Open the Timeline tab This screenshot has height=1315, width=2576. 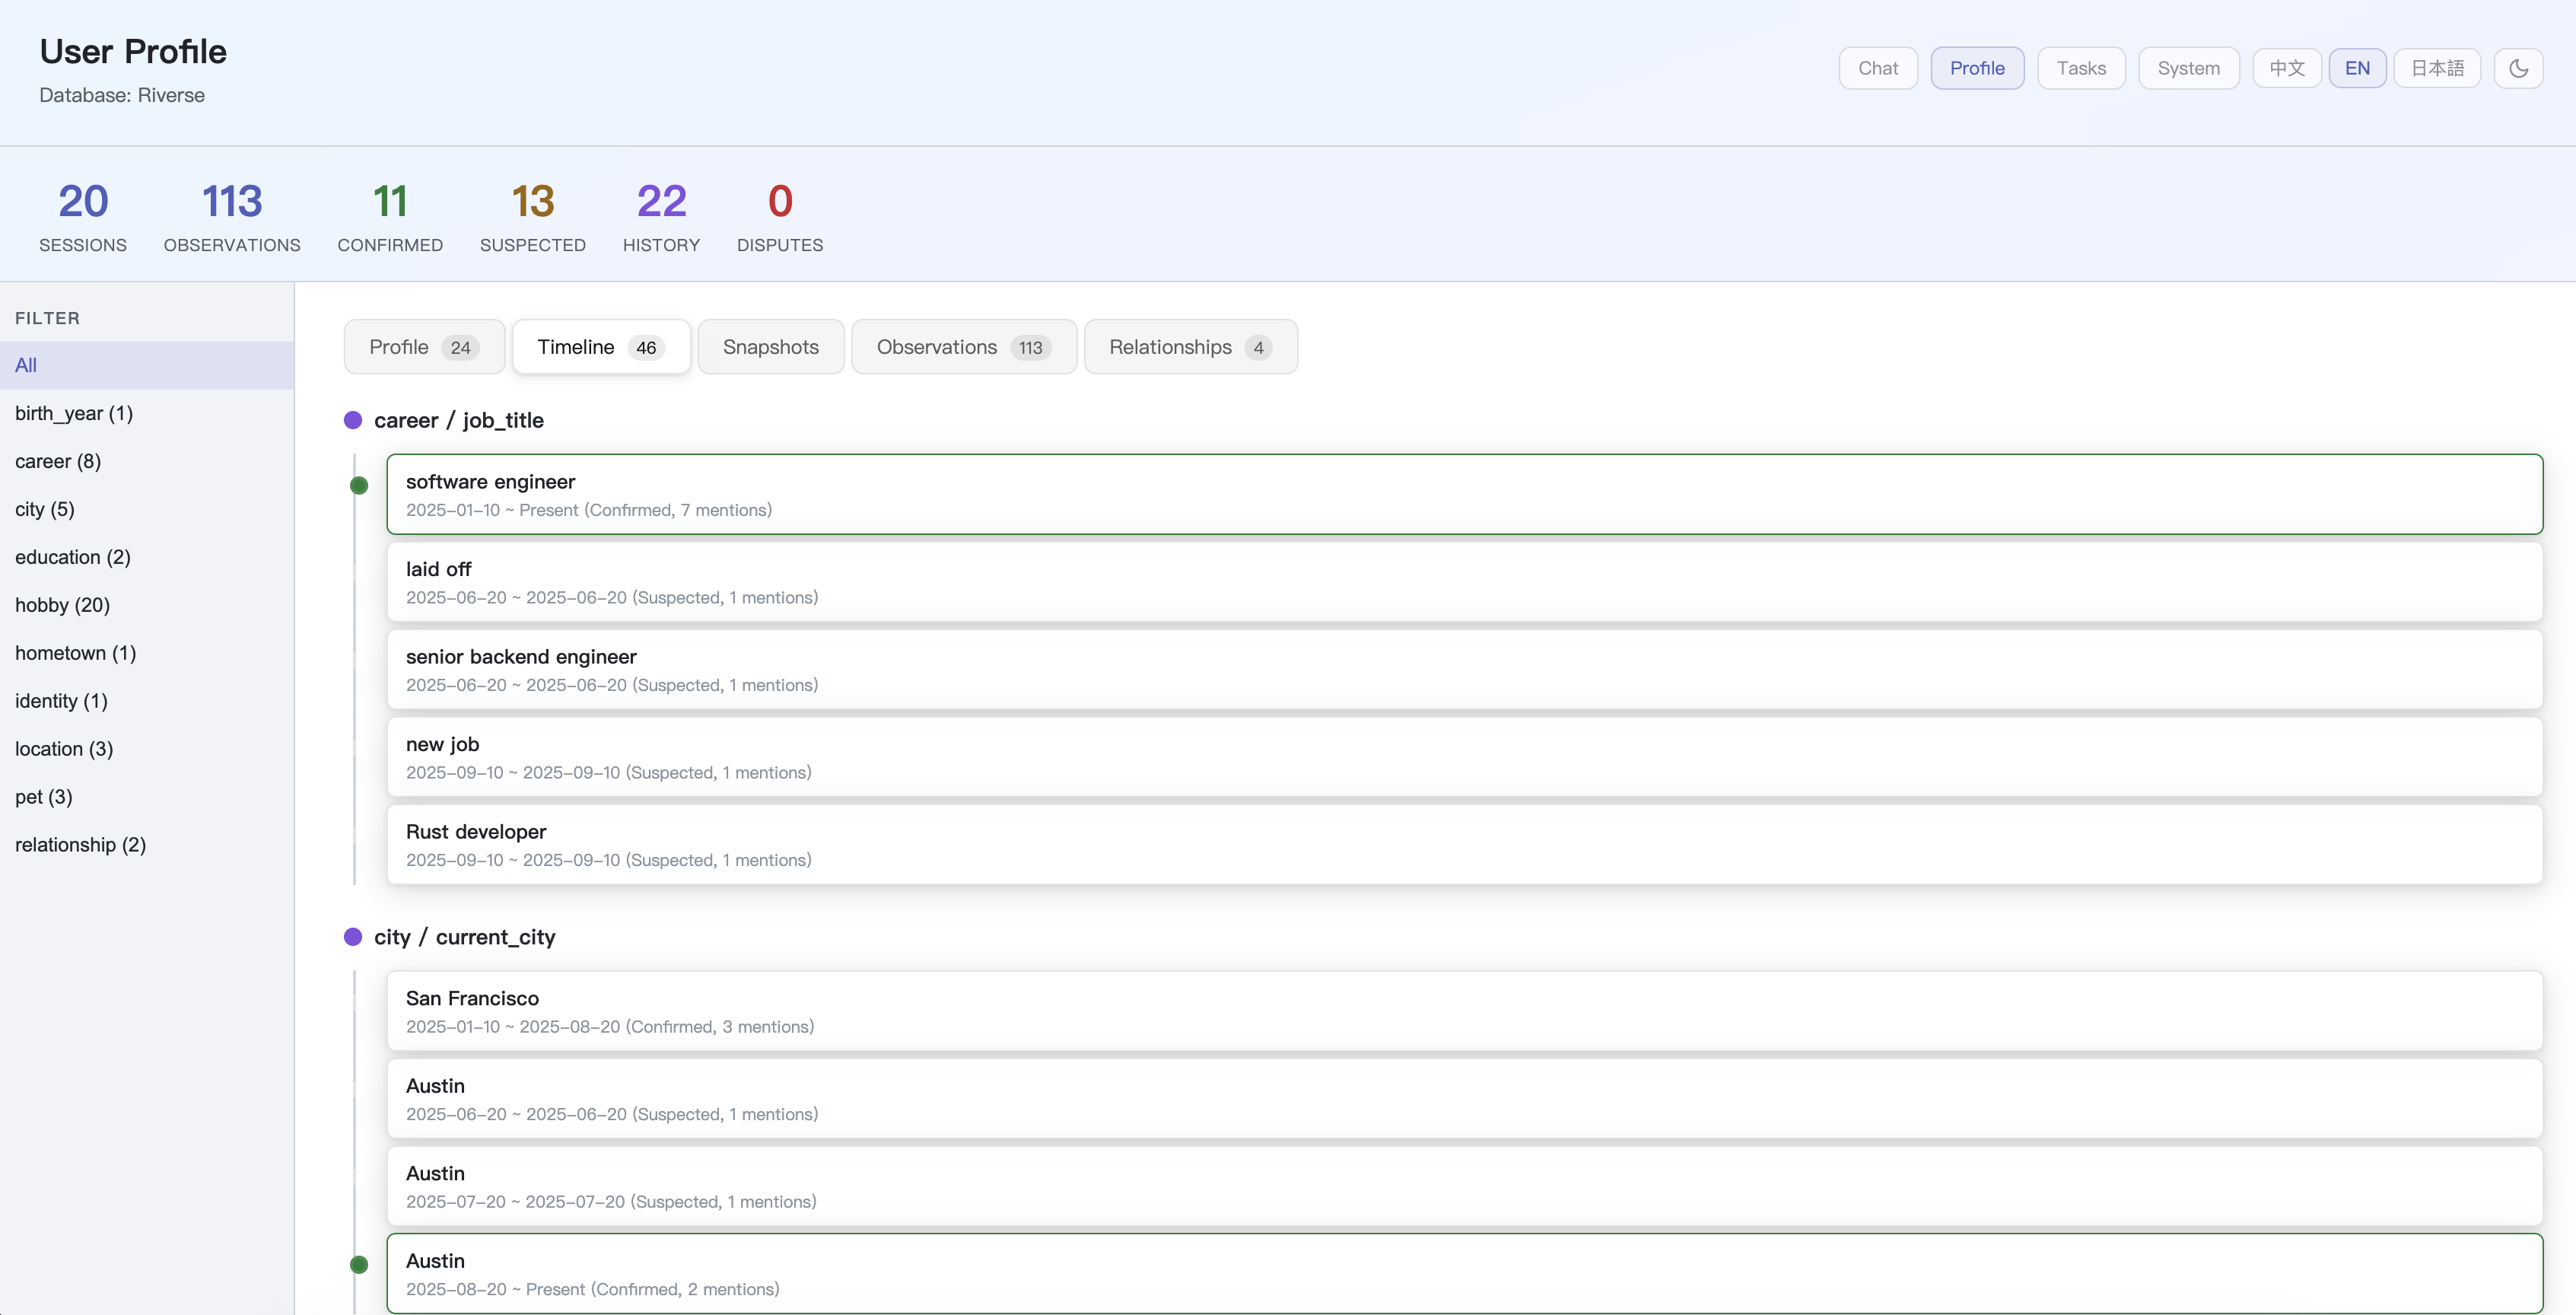click(600, 347)
